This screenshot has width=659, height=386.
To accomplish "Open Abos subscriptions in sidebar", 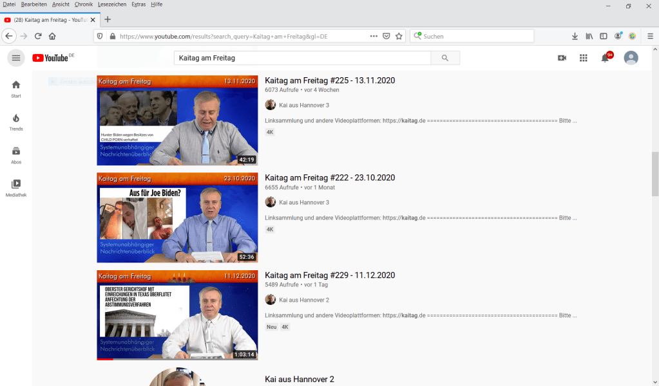I will pos(16,155).
